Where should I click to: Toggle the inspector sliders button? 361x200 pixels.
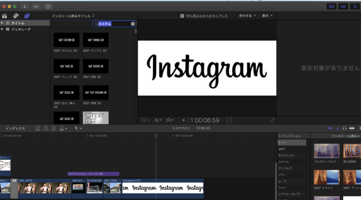pyautogui.click(x=355, y=6)
